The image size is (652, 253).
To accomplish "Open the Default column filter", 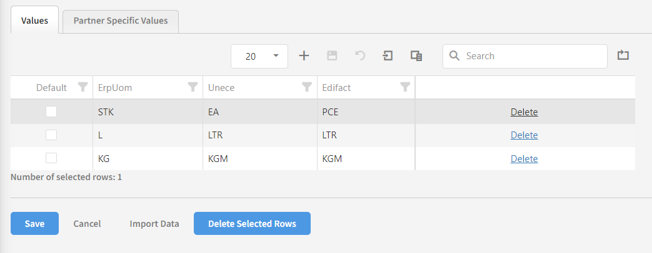I will (x=83, y=87).
